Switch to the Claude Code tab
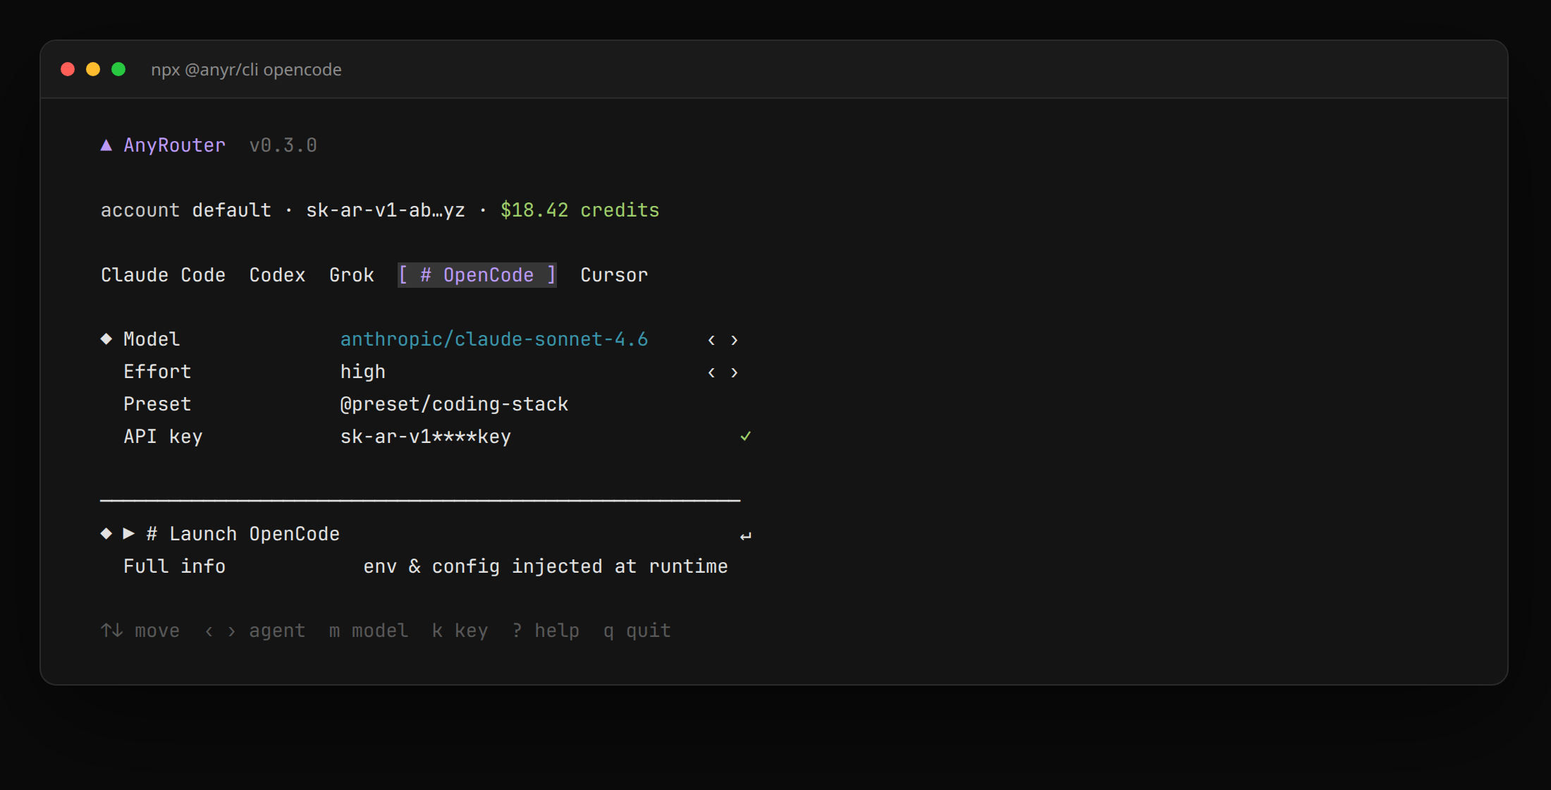 point(163,275)
